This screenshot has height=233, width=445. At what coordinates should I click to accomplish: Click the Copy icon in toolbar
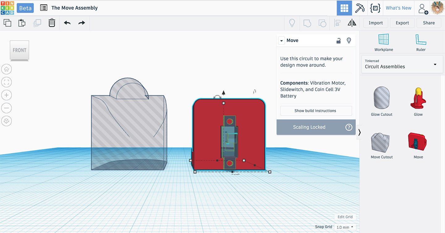click(7, 23)
